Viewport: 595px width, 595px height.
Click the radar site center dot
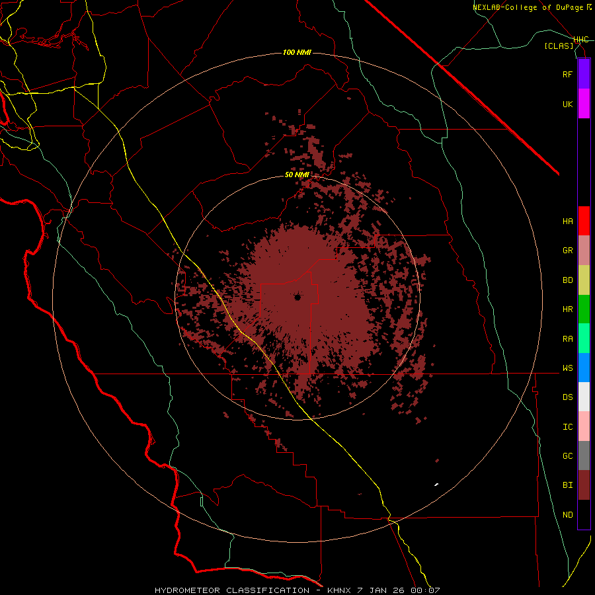pyautogui.click(x=297, y=297)
